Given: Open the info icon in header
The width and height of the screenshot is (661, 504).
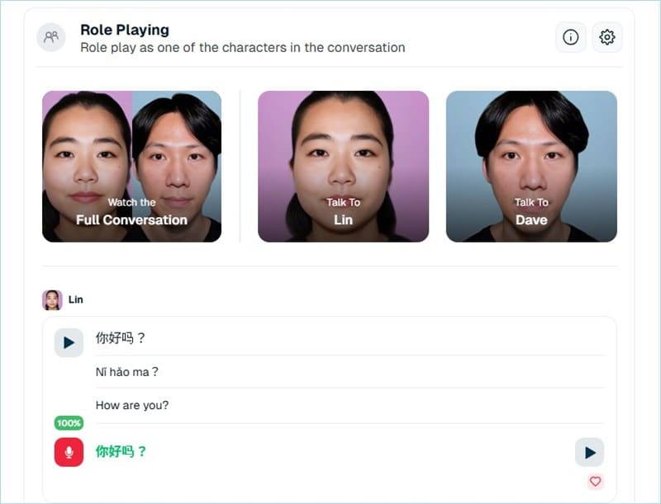Looking at the screenshot, I should click(x=570, y=37).
